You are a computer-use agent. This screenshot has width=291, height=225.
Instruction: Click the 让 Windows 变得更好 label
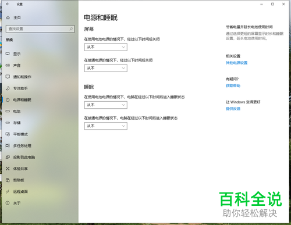[243, 102]
